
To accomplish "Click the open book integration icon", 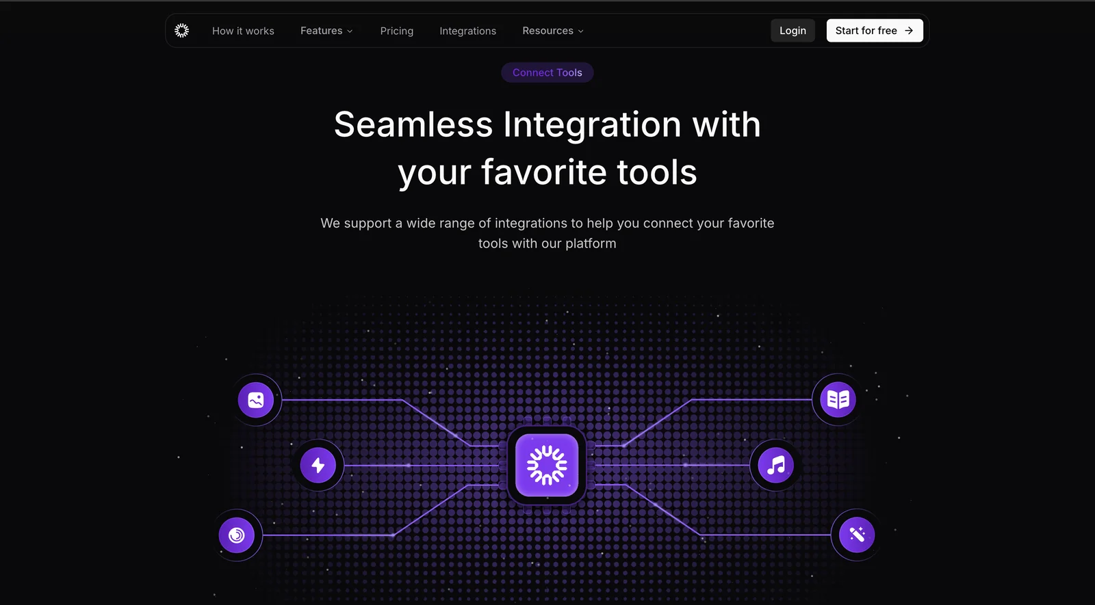I will pyautogui.click(x=838, y=400).
